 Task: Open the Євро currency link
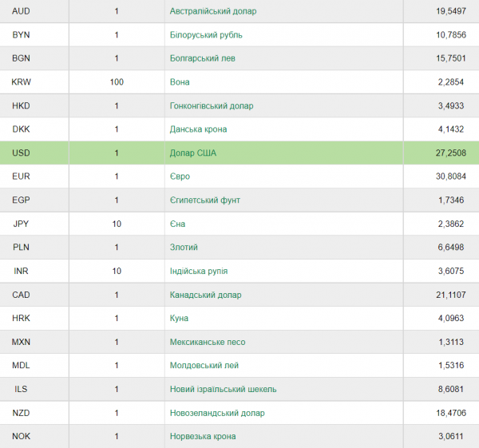coord(180,176)
